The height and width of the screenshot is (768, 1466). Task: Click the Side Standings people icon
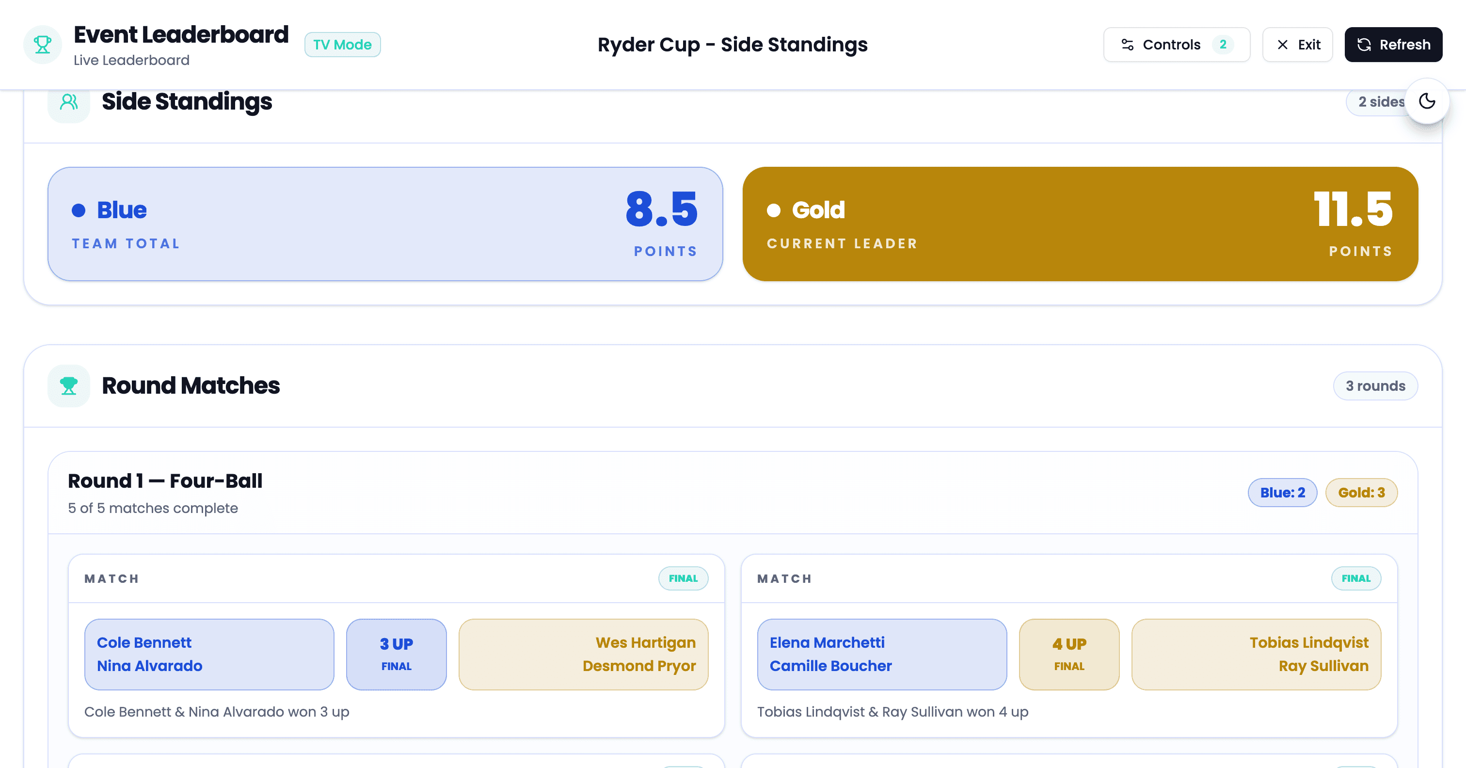click(x=69, y=102)
